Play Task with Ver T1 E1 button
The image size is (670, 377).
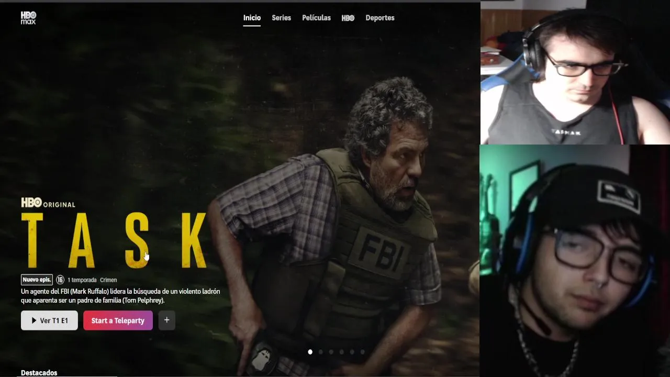point(49,320)
